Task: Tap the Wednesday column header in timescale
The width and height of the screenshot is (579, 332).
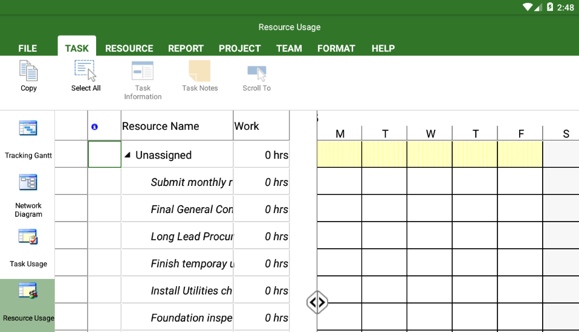Action: click(x=430, y=133)
